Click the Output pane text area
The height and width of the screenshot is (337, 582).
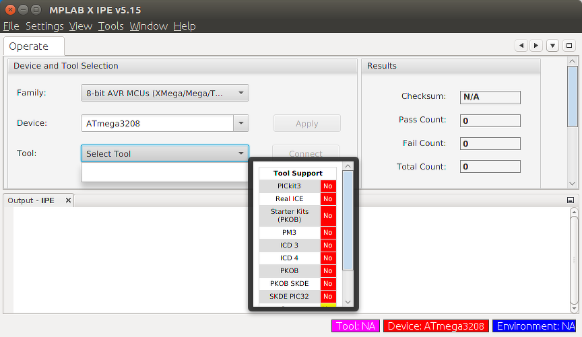(x=292, y=260)
